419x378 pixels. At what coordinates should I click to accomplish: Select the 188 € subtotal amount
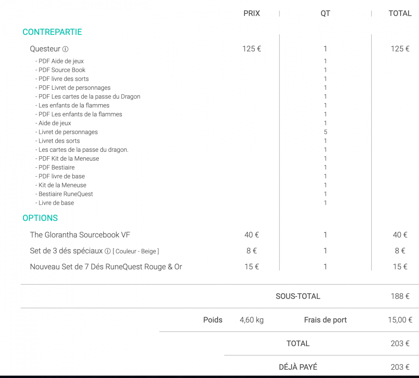[x=400, y=296]
